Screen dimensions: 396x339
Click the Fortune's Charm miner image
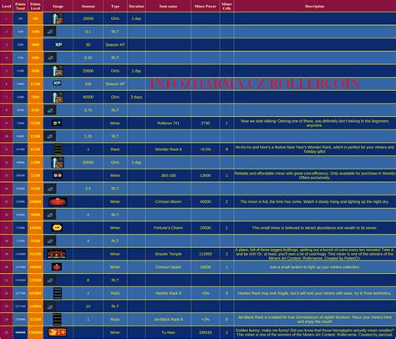(57, 228)
